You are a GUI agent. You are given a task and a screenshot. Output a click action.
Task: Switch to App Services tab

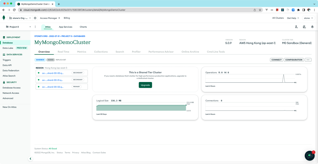(65, 27)
